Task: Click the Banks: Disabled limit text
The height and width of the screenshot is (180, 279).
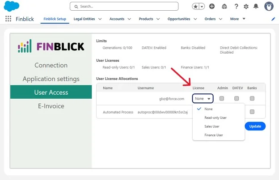Action: tap(193, 48)
